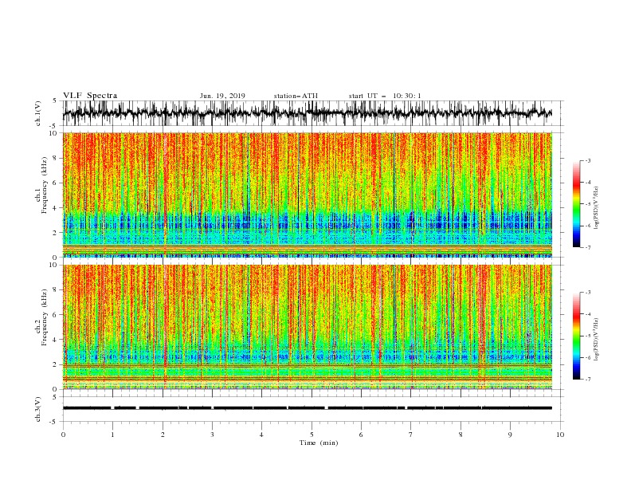
Task: Click time axis tick label "5"
Action: tap(312, 435)
